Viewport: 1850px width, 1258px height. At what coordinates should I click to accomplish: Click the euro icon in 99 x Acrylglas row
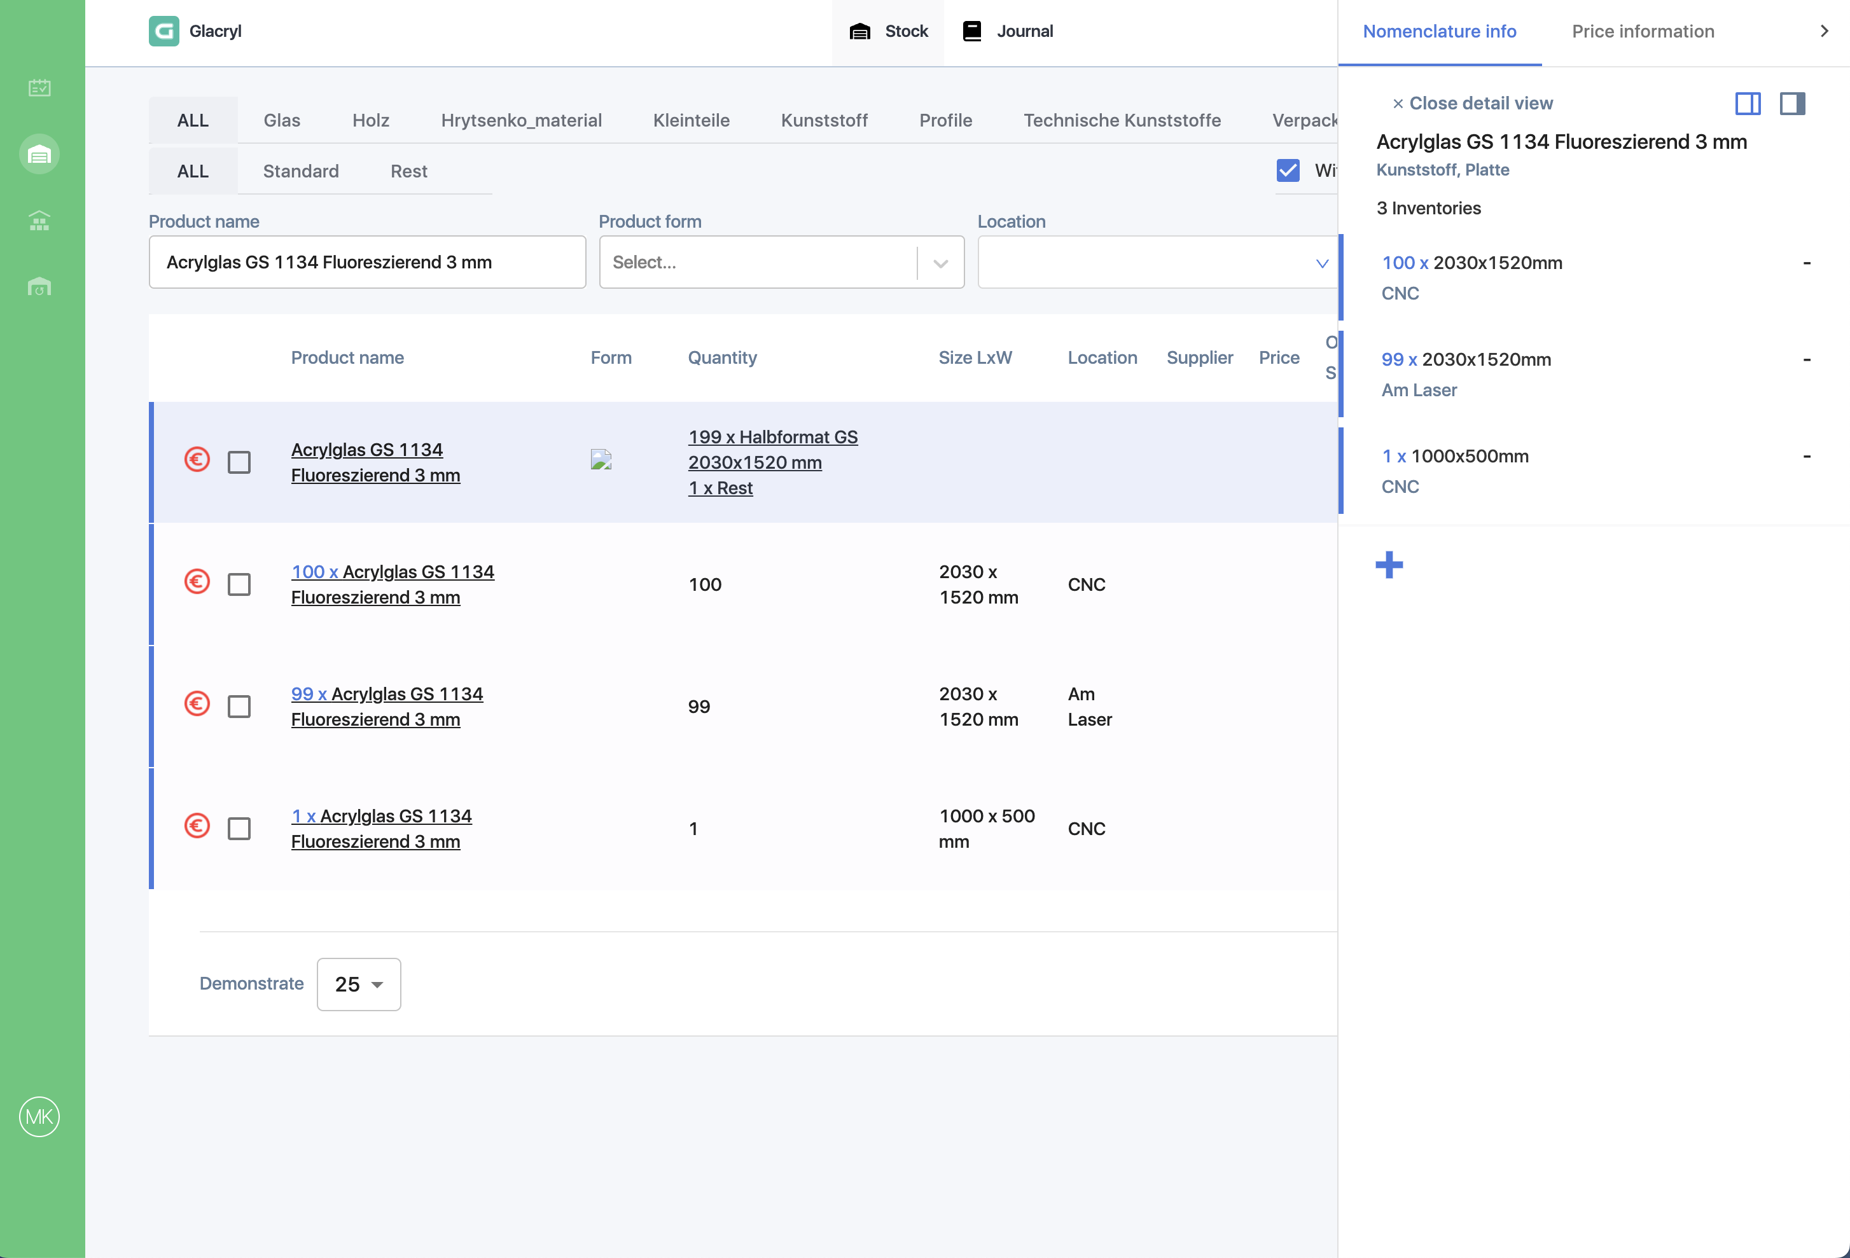pyautogui.click(x=197, y=703)
